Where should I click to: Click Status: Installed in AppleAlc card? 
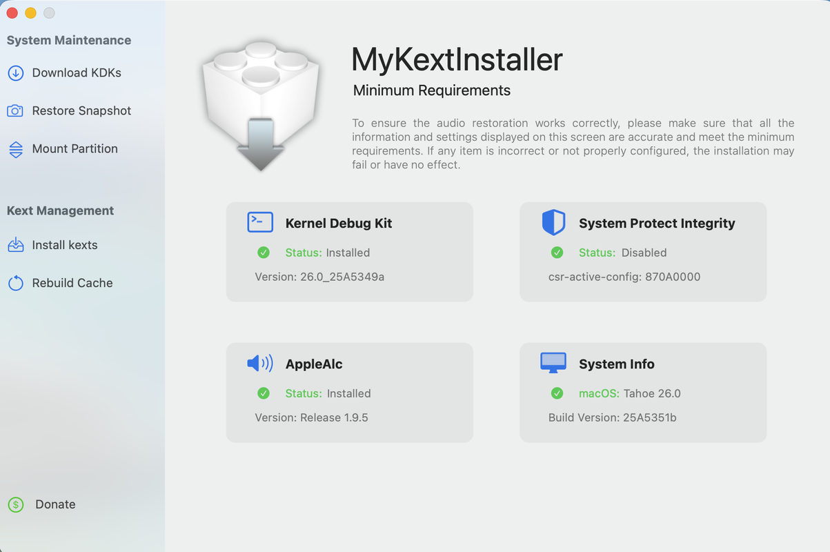[x=328, y=393]
